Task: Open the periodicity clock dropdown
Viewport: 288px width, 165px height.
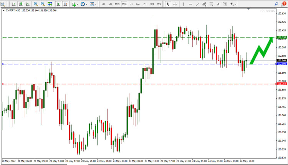Action: 84,4
